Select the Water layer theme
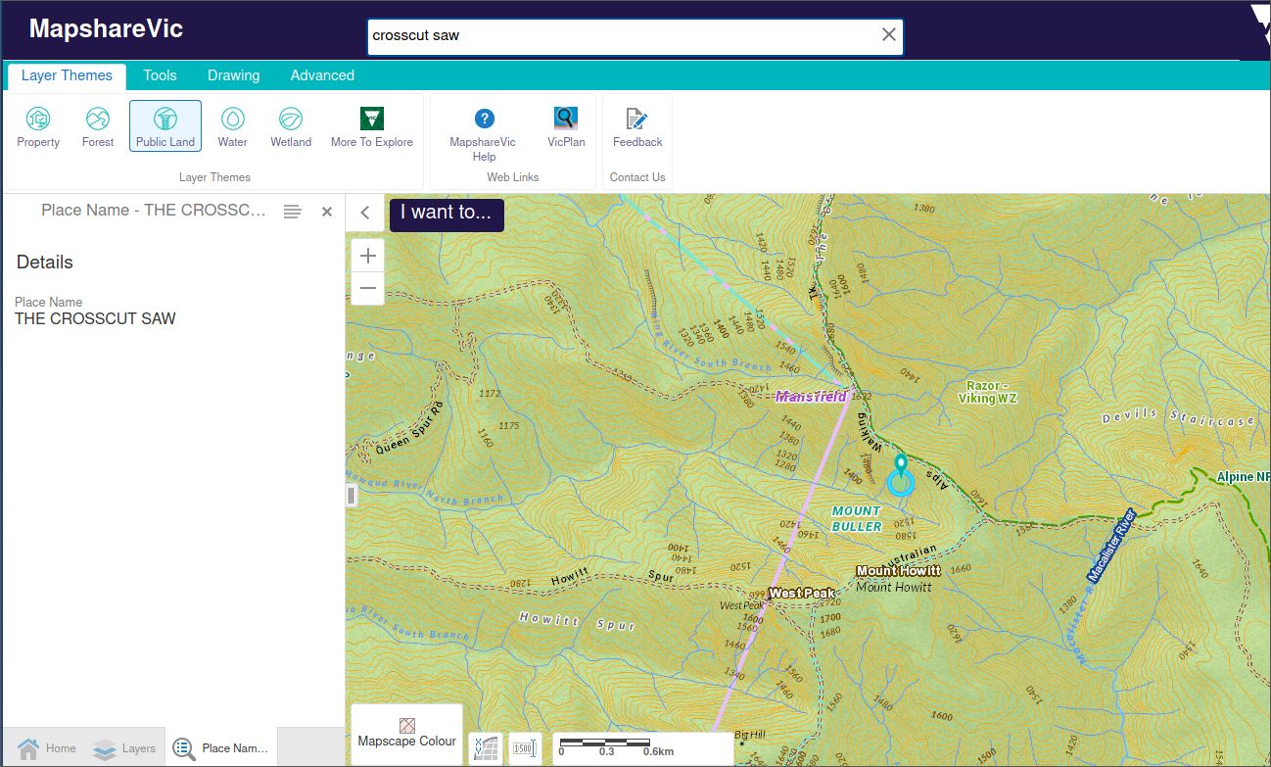The width and height of the screenshot is (1271, 767). click(x=232, y=127)
